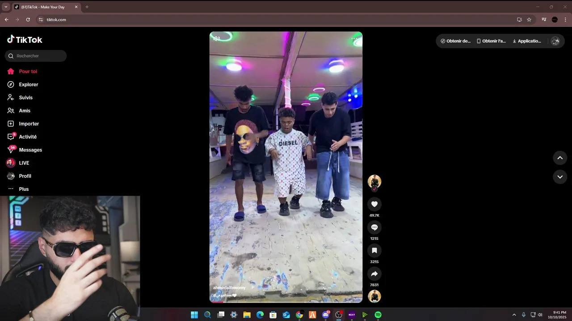Image resolution: width=572 pixels, height=321 pixels.
Task: Follow the creator via avatar
Action: pos(374,182)
